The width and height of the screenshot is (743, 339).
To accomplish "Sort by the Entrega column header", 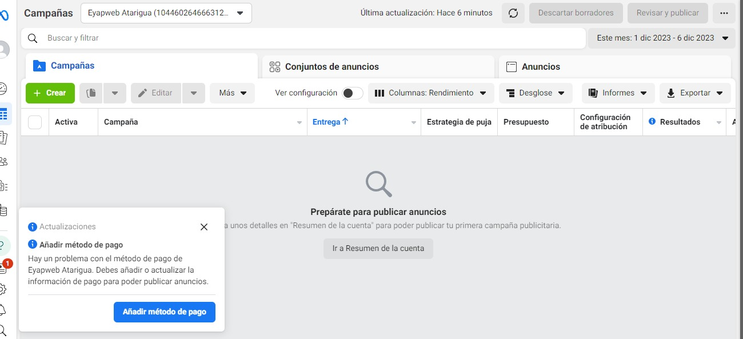I will coord(330,122).
